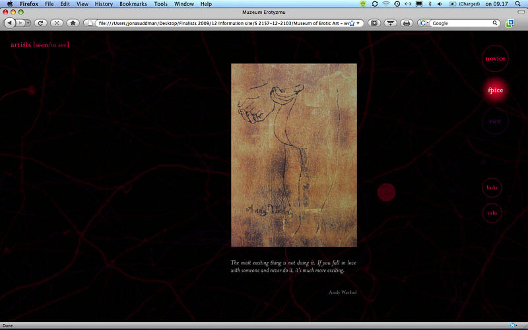This screenshot has width=528, height=330.
Task: Click the clock reading on 09.17
Action: click(x=496, y=4)
